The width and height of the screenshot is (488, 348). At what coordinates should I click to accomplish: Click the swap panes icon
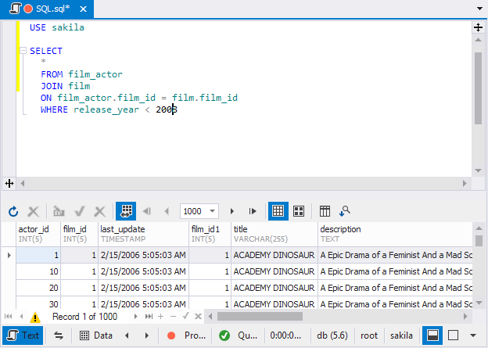tap(59, 335)
